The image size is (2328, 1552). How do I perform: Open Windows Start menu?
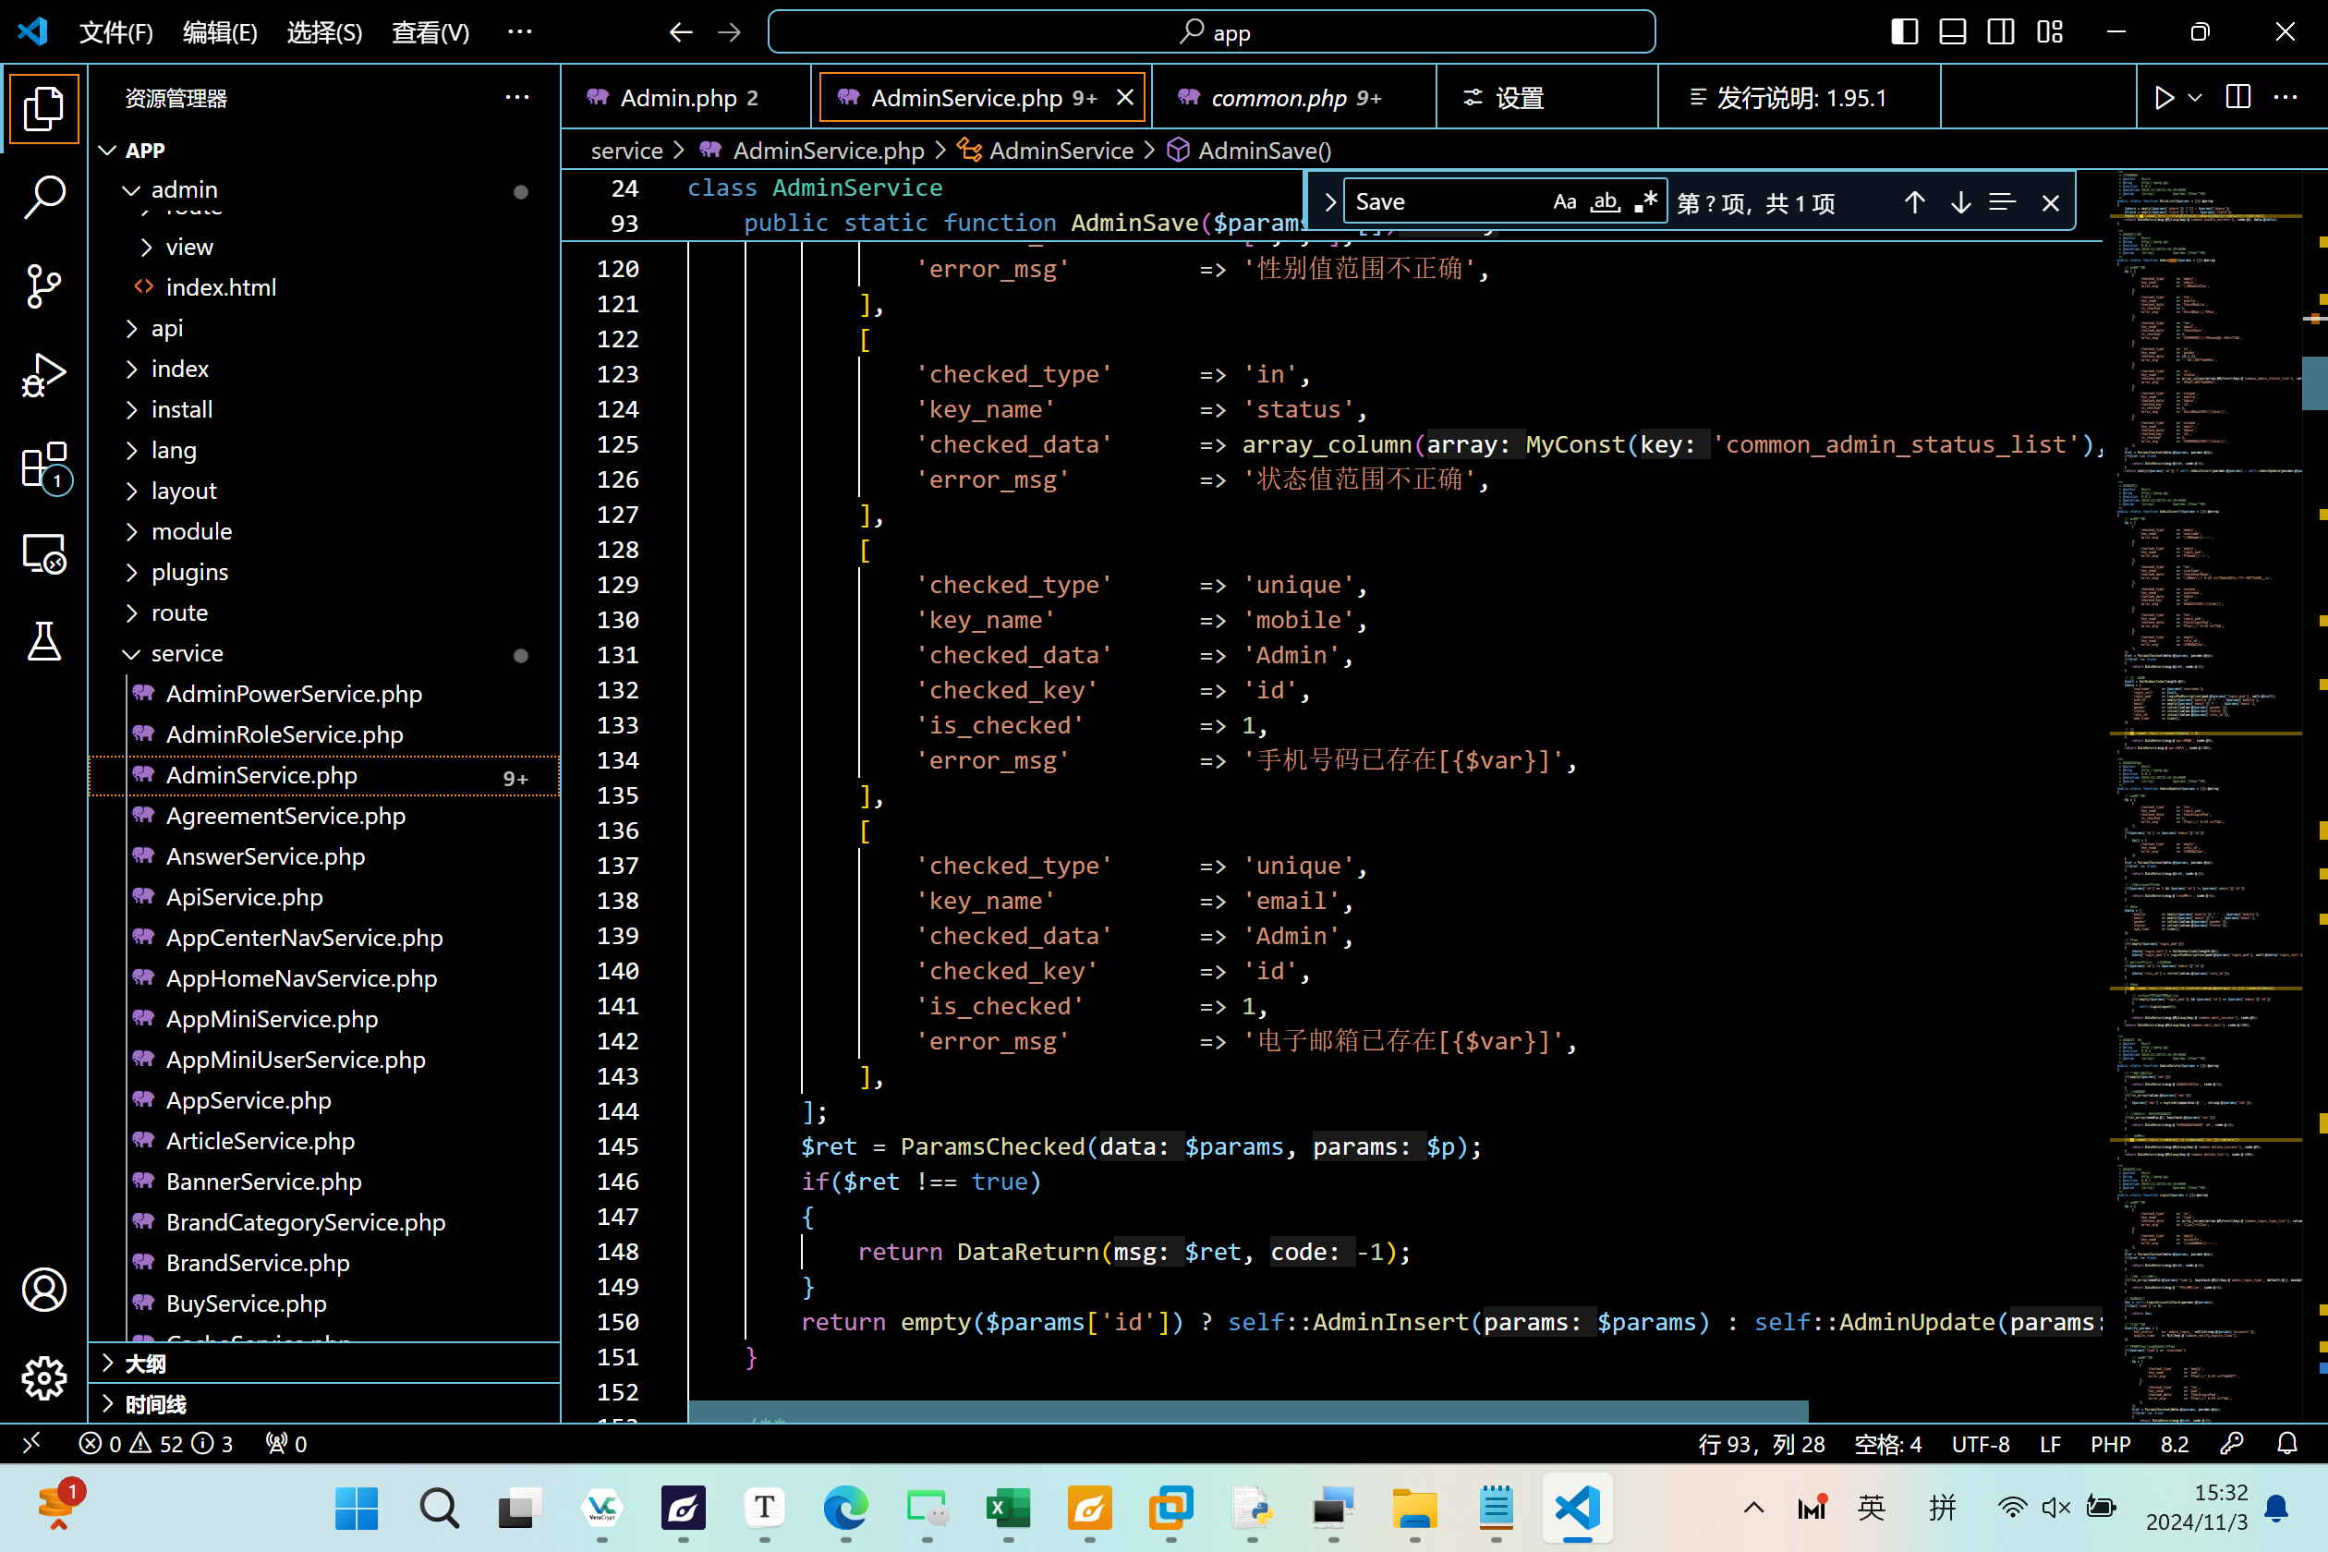[x=357, y=1509]
